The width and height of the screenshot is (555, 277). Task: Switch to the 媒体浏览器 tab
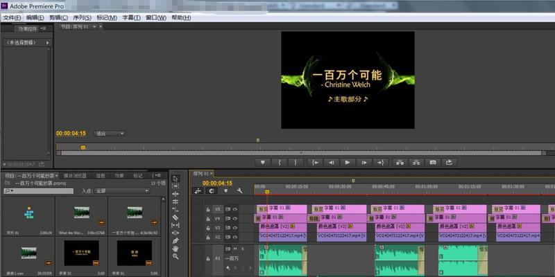(x=75, y=176)
